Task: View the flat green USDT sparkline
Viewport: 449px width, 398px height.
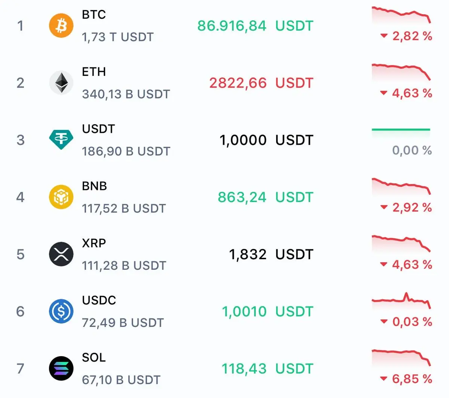Action: (x=401, y=130)
